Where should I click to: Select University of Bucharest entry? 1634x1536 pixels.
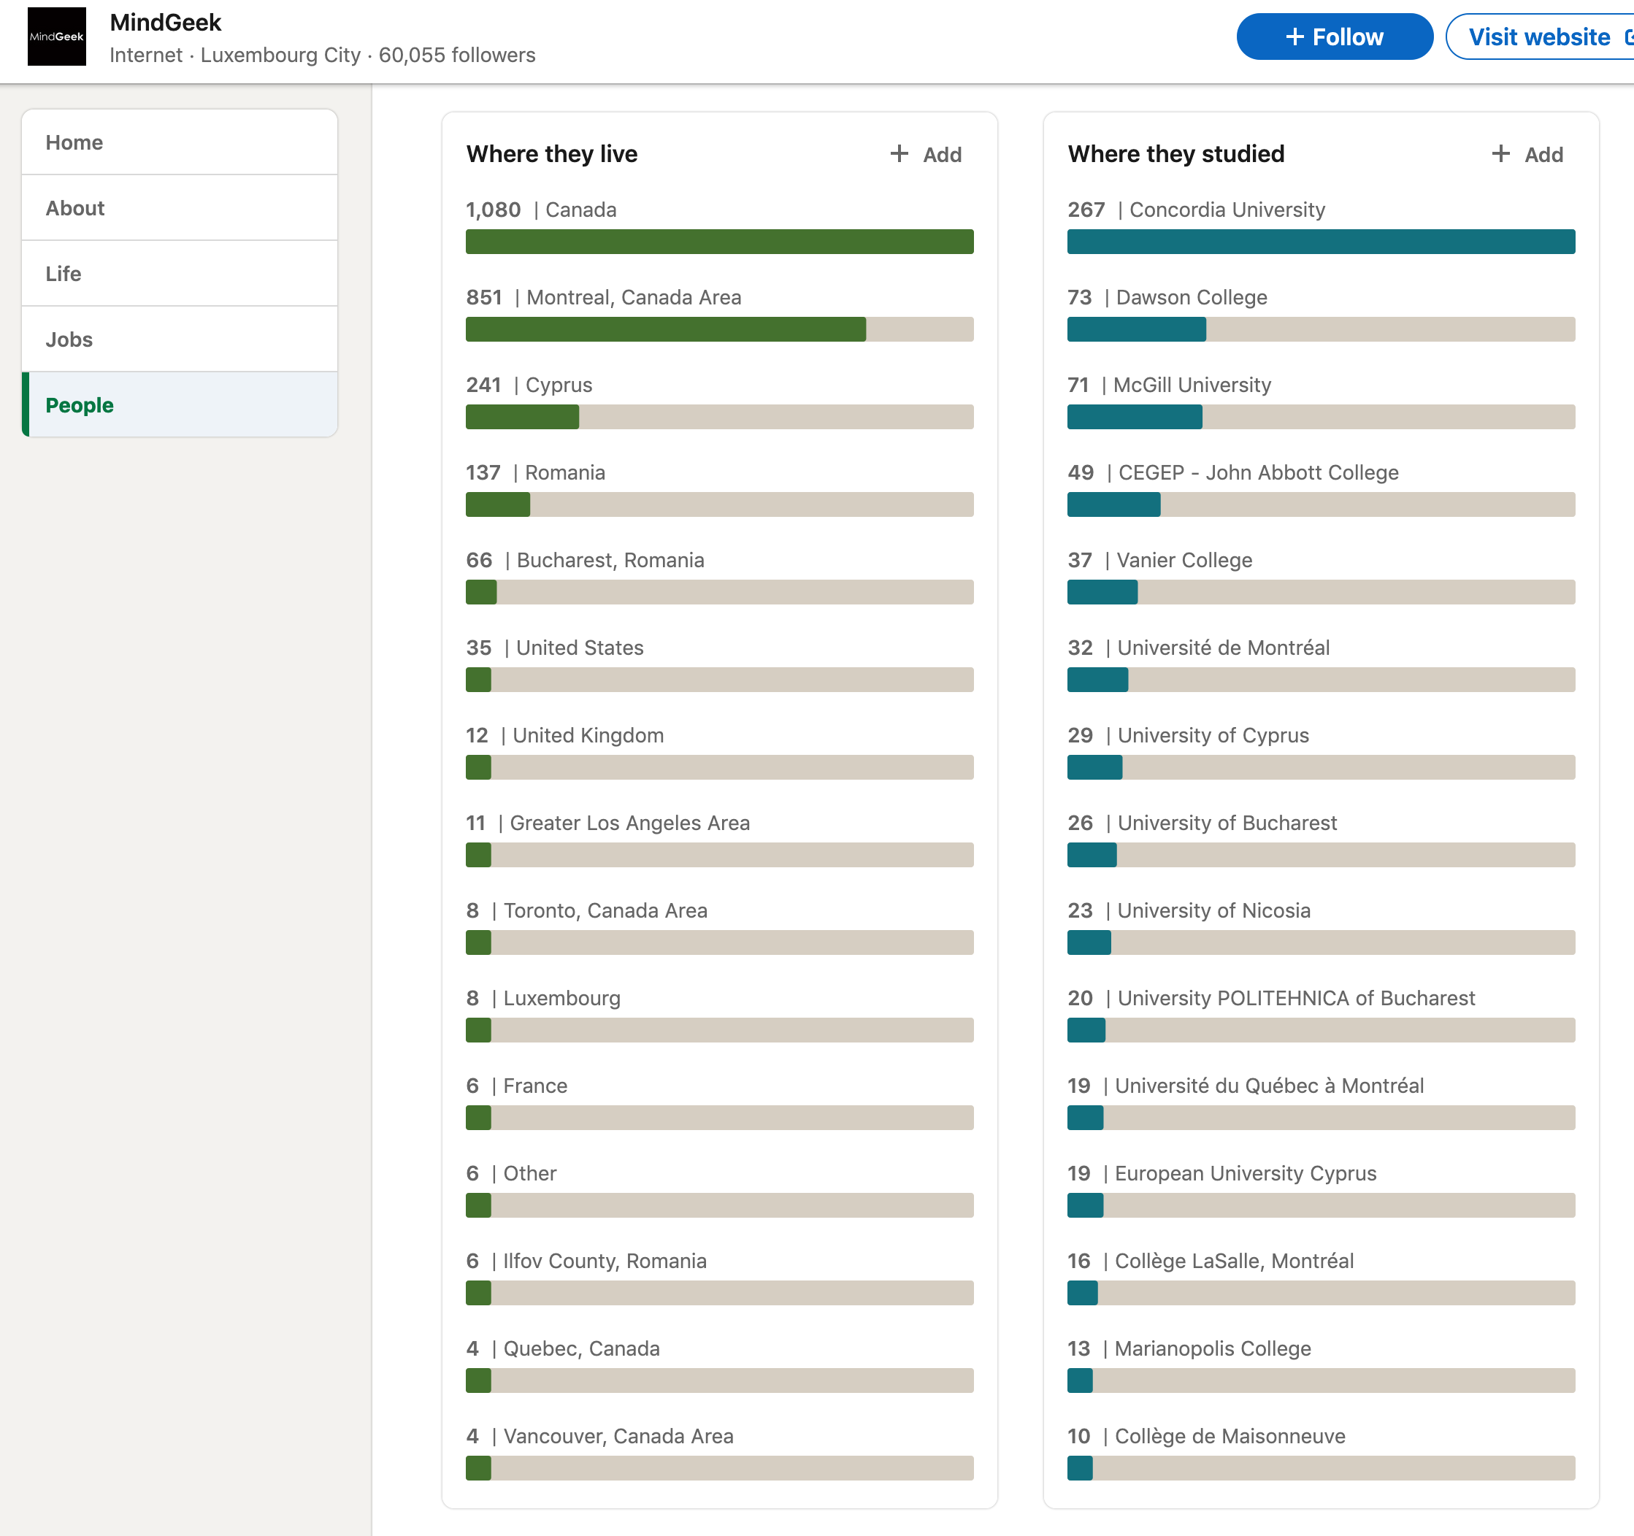tap(1321, 839)
